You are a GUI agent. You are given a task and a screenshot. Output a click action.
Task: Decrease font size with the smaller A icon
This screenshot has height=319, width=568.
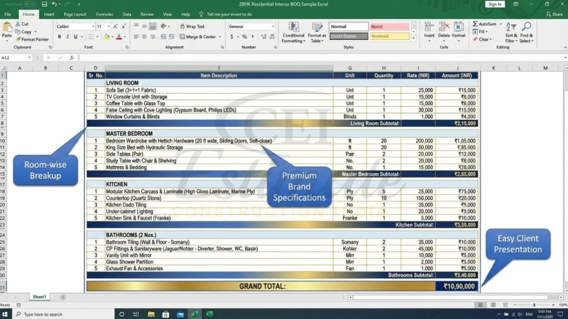(x=124, y=27)
